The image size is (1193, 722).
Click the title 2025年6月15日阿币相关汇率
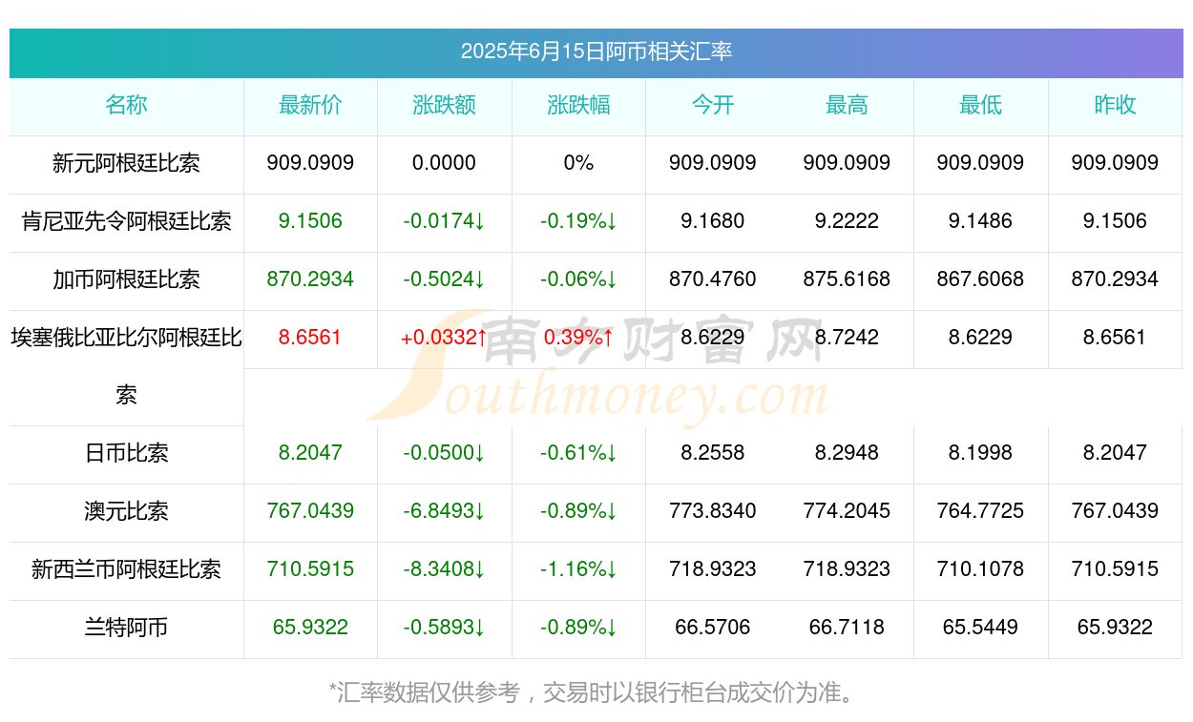coord(596,52)
